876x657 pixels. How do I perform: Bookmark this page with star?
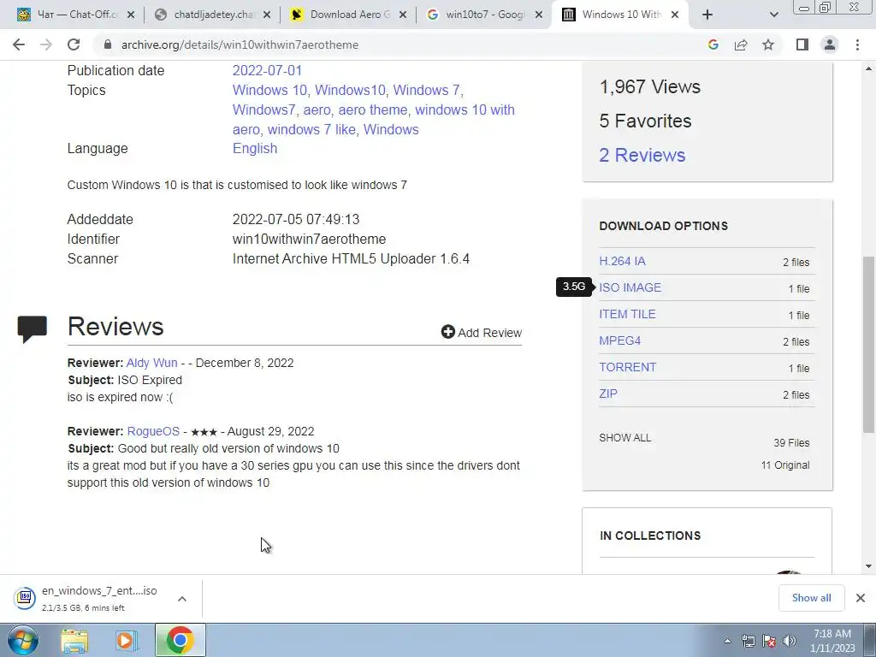[x=768, y=44]
